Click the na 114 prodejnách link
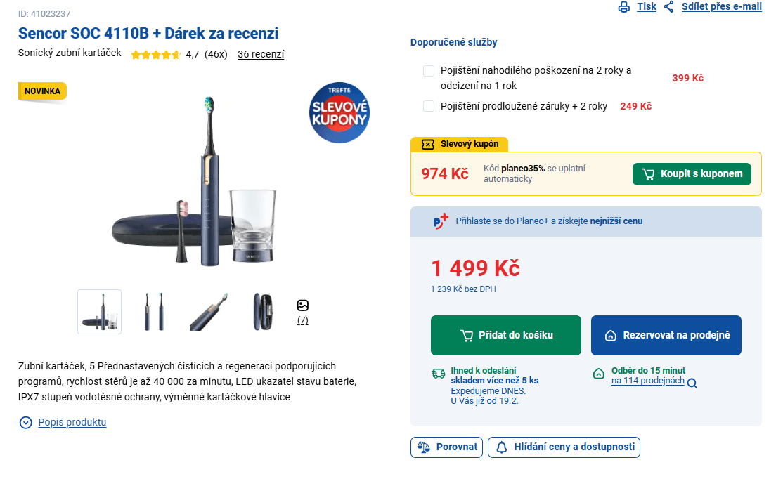Viewport: 783px width, 486px height. click(647, 383)
